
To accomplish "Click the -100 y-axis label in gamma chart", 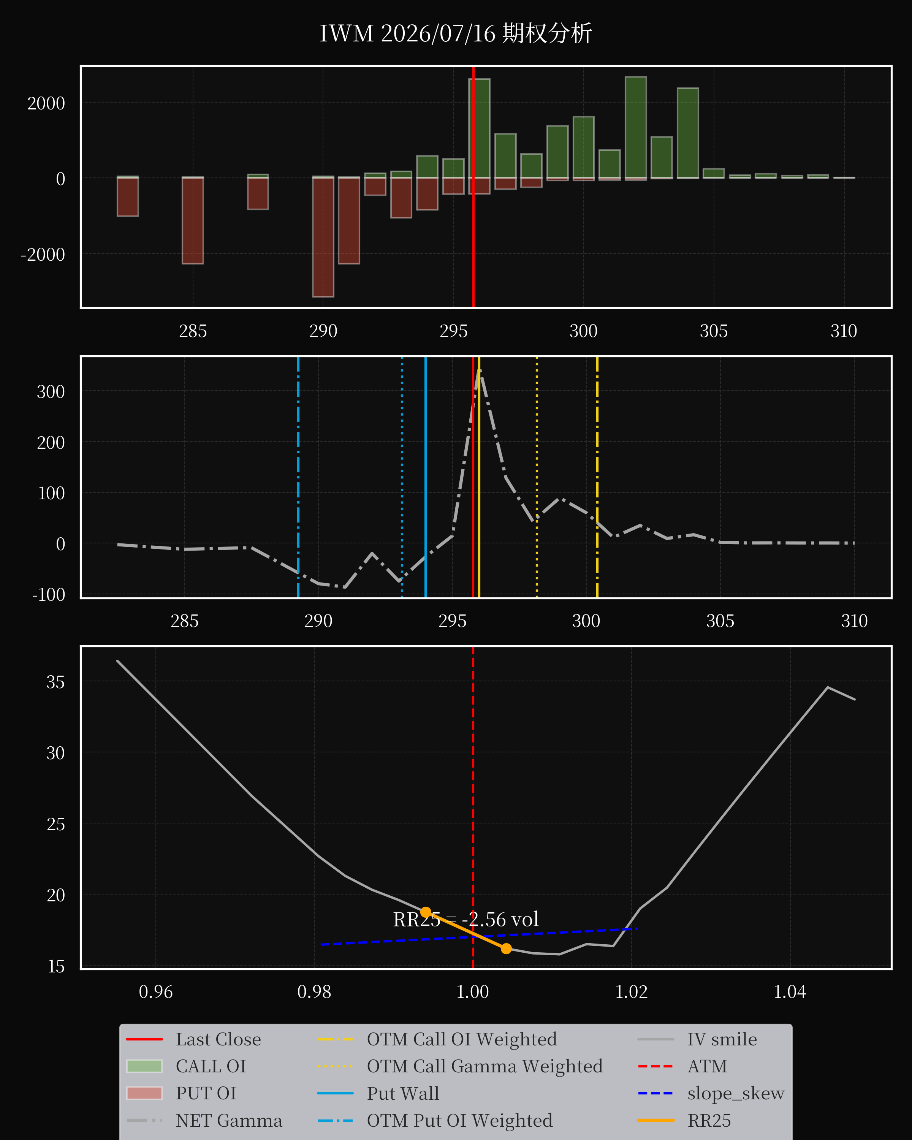I will (x=49, y=595).
